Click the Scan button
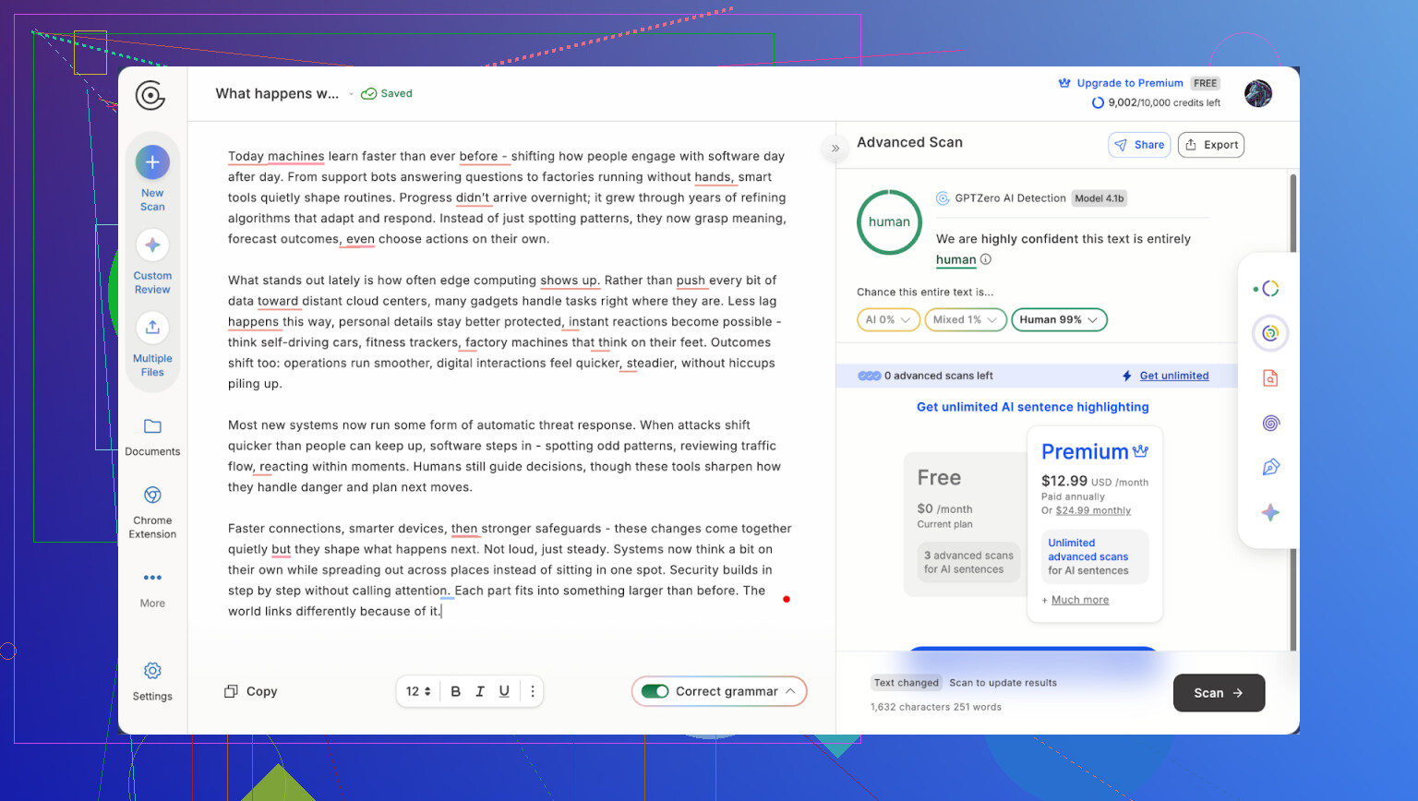The image size is (1418, 801). pyautogui.click(x=1219, y=693)
